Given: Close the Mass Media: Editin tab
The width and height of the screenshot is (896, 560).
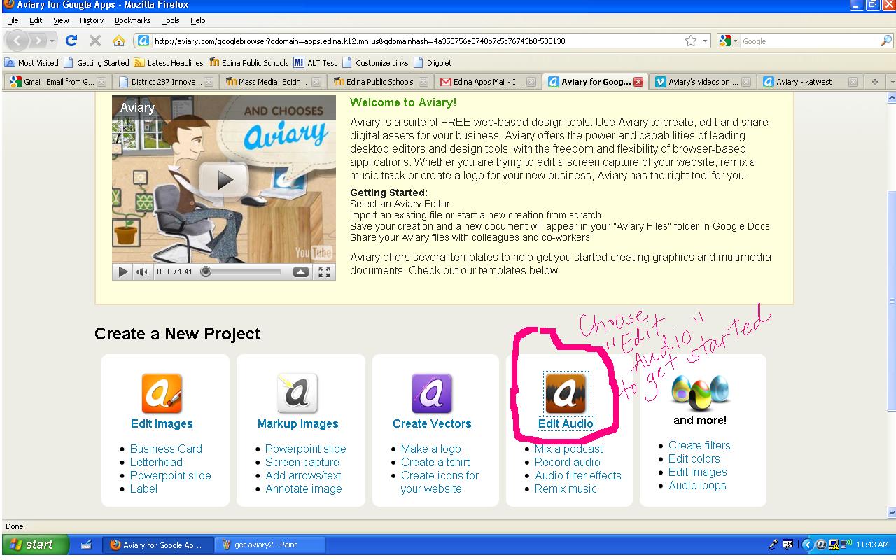Looking at the screenshot, I should pos(316,82).
